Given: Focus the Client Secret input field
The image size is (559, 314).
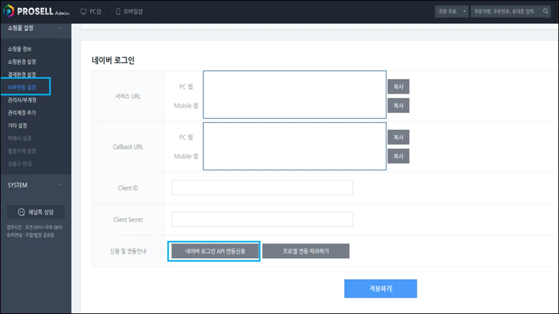Looking at the screenshot, I should [262, 219].
